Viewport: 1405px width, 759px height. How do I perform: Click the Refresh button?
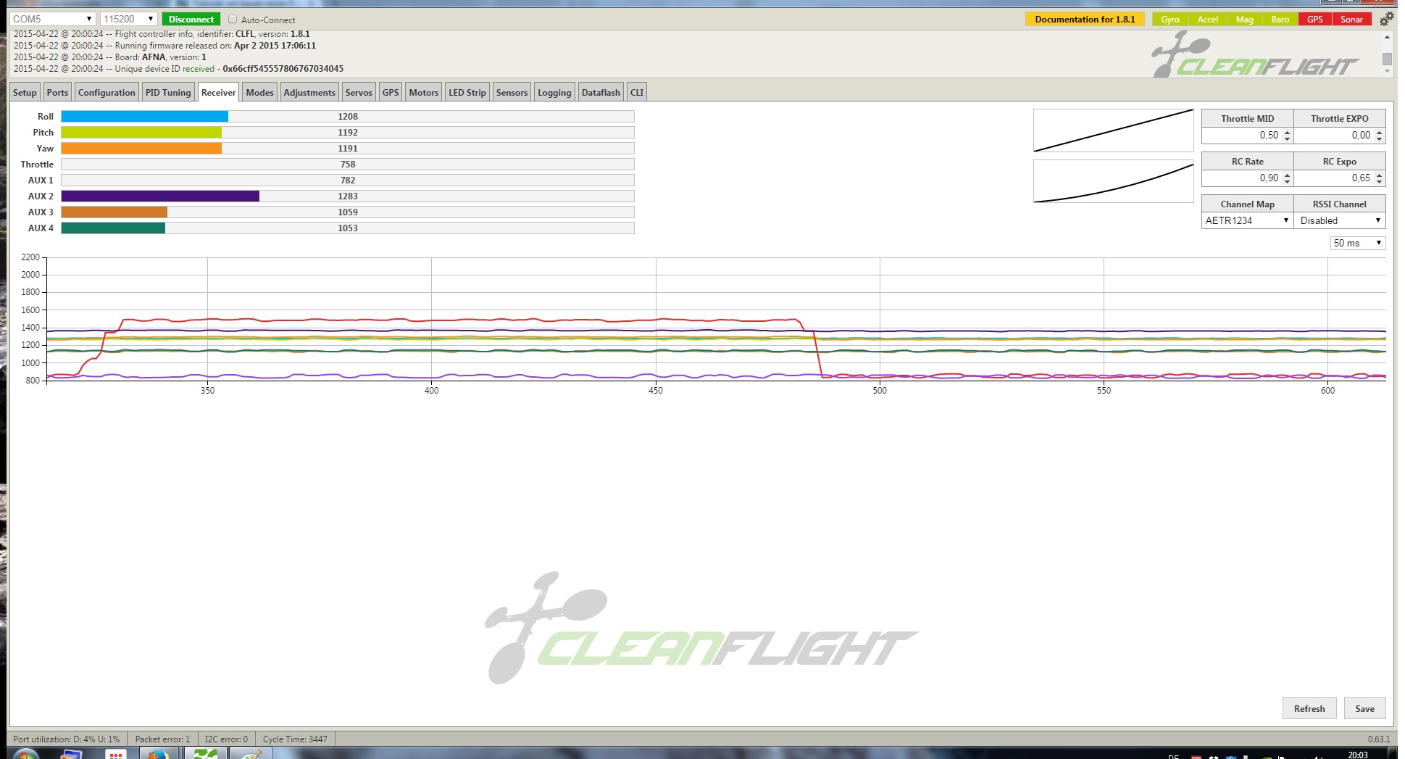coord(1309,708)
